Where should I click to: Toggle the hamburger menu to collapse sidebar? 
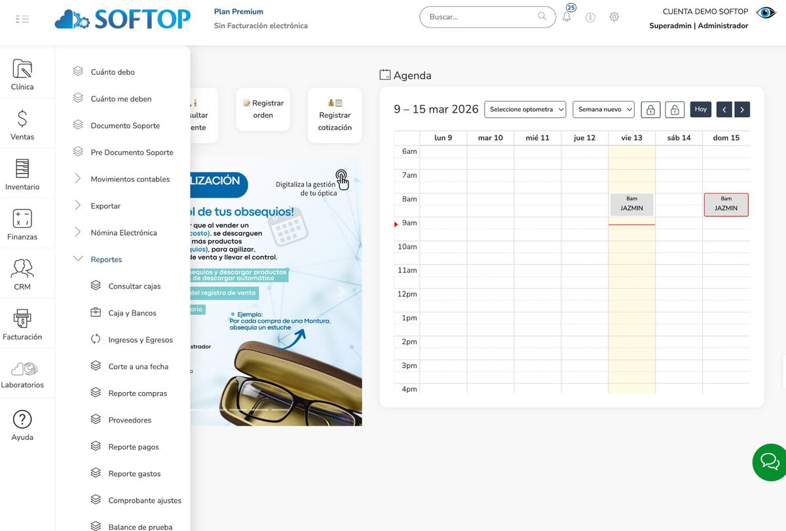22,18
